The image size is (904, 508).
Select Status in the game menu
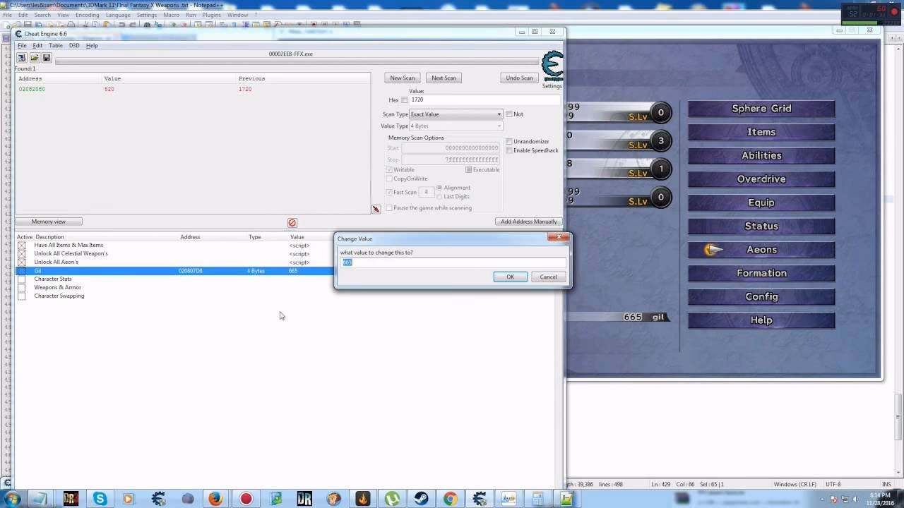pyautogui.click(x=761, y=226)
